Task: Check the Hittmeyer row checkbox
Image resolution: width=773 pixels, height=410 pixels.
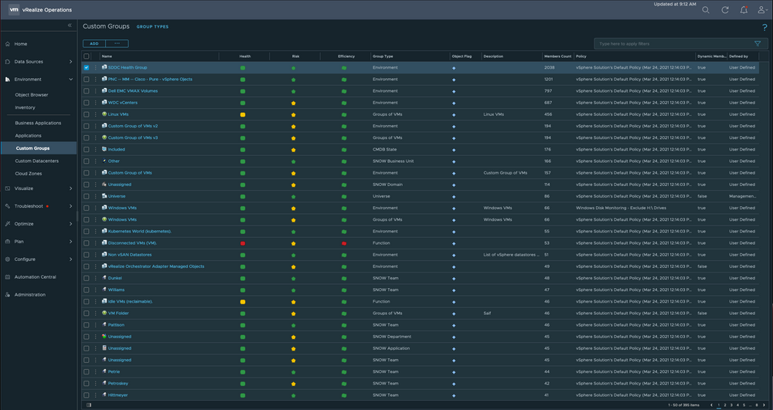Action: 87,395
